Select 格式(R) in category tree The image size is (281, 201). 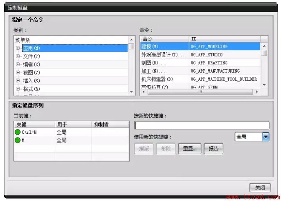(31, 89)
